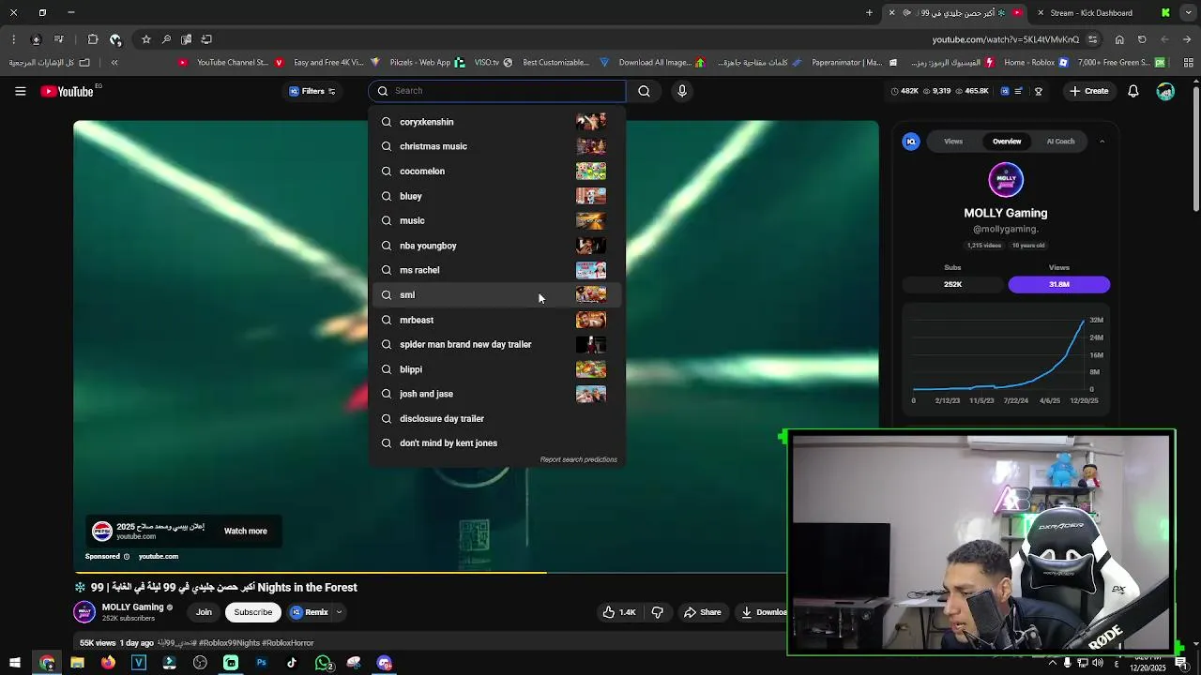Open the vidIQ AI Coach tab
1201x675 pixels.
pyautogui.click(x=1060, y=142)
